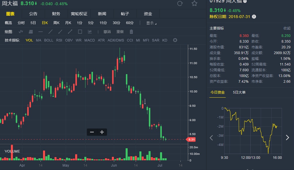Click the 8.31 current price marker
Viewport: 294px width, 170px height.
pyautogui.click(x=191, y=140)
